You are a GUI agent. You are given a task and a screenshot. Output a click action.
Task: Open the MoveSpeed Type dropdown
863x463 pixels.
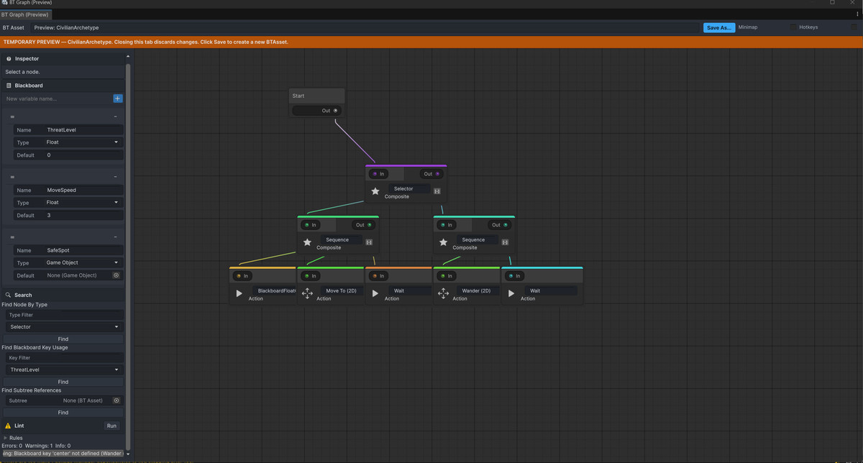point(83,203)
